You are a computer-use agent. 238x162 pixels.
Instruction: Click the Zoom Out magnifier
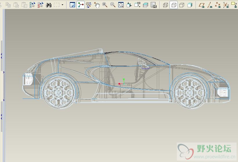[x=113, y=5]
